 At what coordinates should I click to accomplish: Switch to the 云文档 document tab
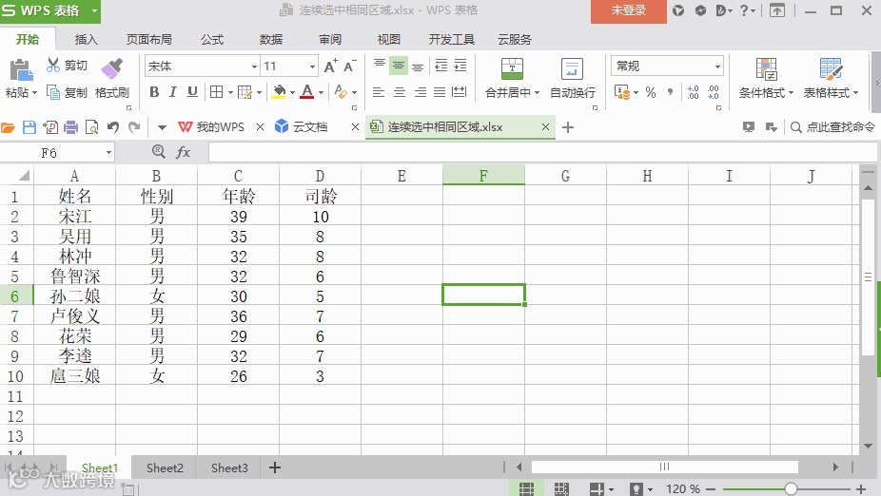pos(309,126)
